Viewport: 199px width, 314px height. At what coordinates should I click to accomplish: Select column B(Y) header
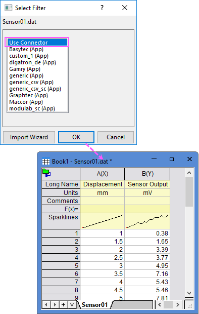147,174
